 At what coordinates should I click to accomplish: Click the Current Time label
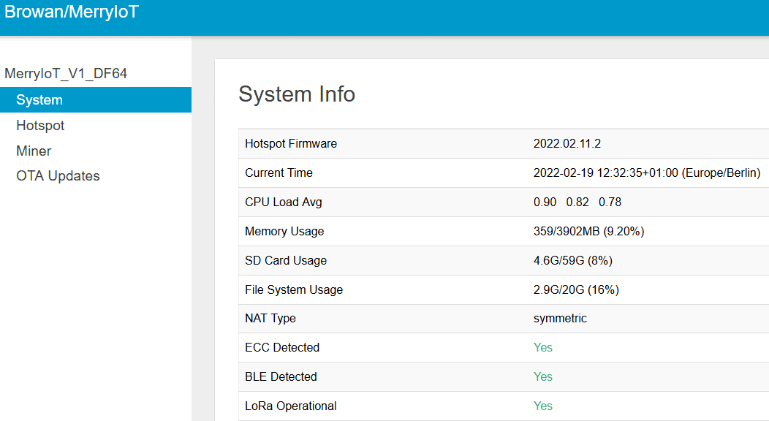click(x=279, y=173)
